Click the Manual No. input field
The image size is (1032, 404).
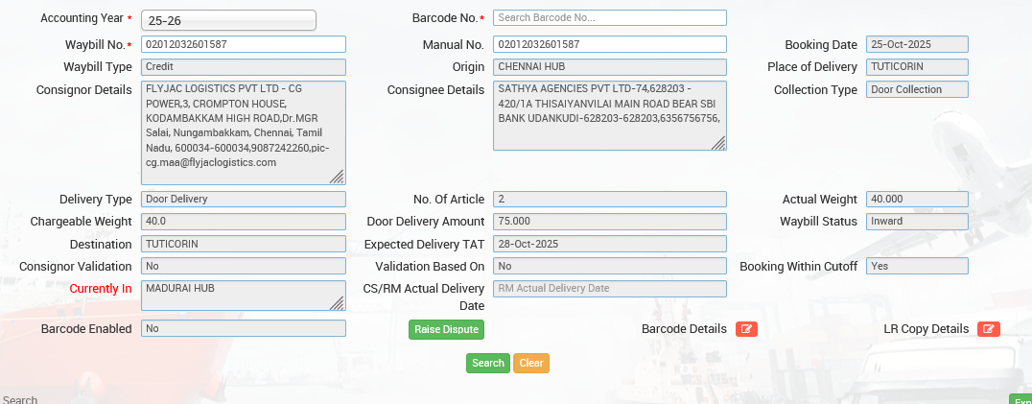pos(609,44)
